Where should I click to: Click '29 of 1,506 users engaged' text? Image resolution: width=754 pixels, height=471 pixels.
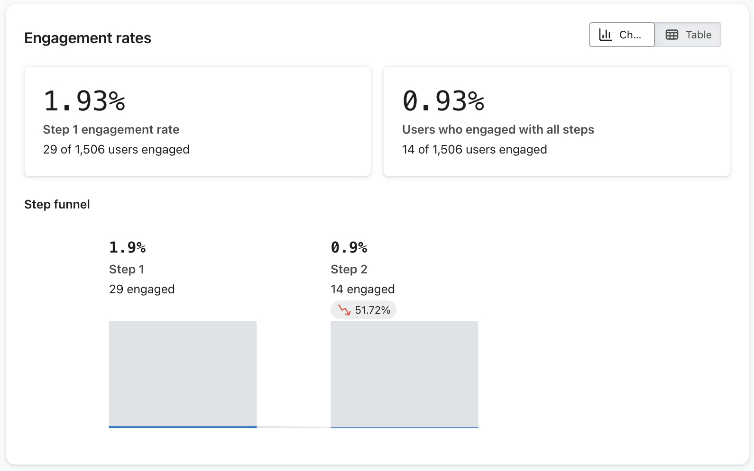coord(116,149)
